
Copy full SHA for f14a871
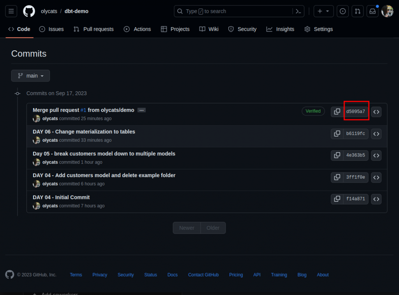pos(337,199)
